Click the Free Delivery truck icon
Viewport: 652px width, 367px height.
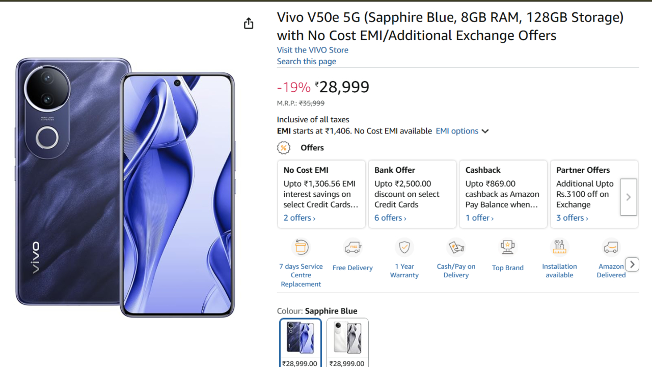point(352,248)
